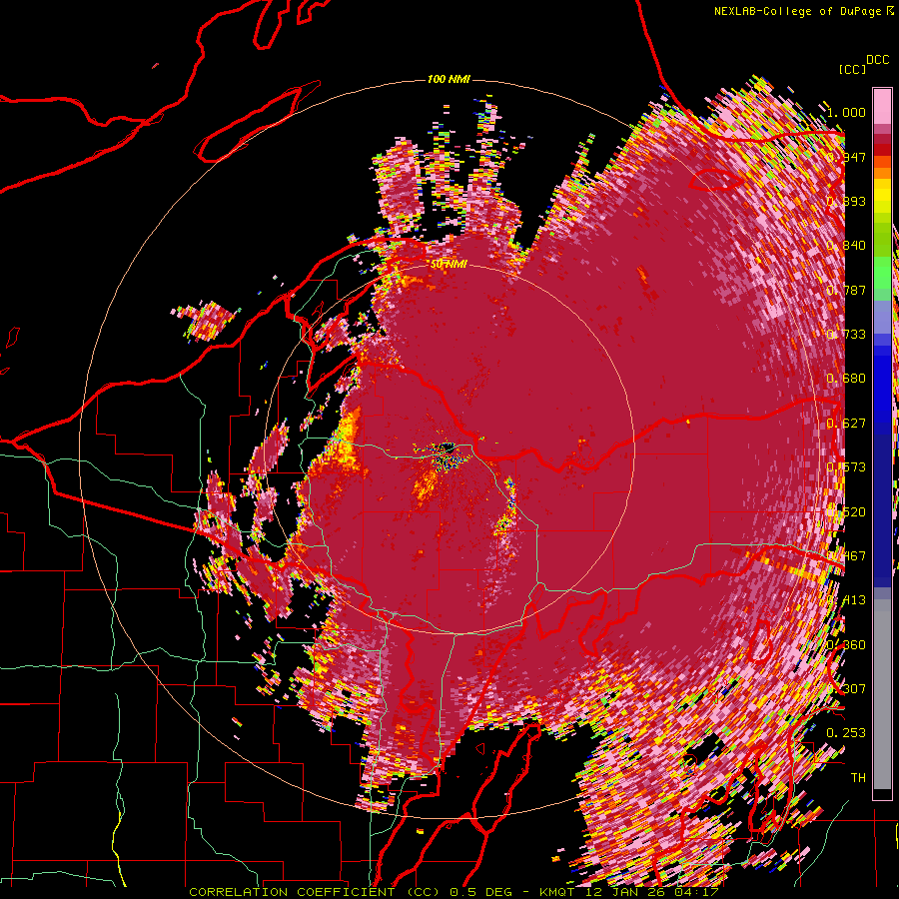
Task: Click the TH label on the legend
Action: point(858,777)
